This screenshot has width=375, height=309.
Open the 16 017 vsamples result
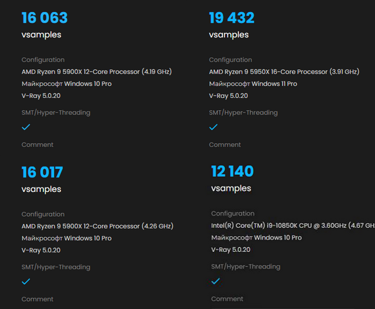pos(43,172)
